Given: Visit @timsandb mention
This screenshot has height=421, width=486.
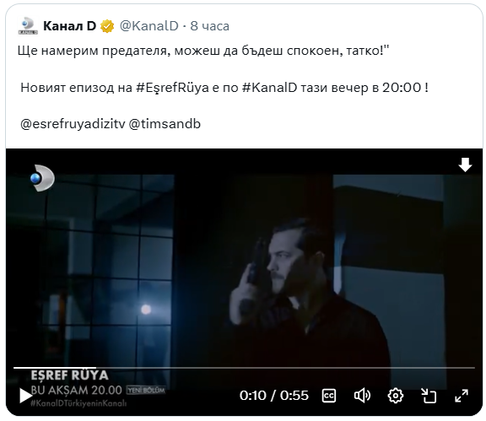Looking at the screenshot, I should pyautogui.click(x=165, y=124).
